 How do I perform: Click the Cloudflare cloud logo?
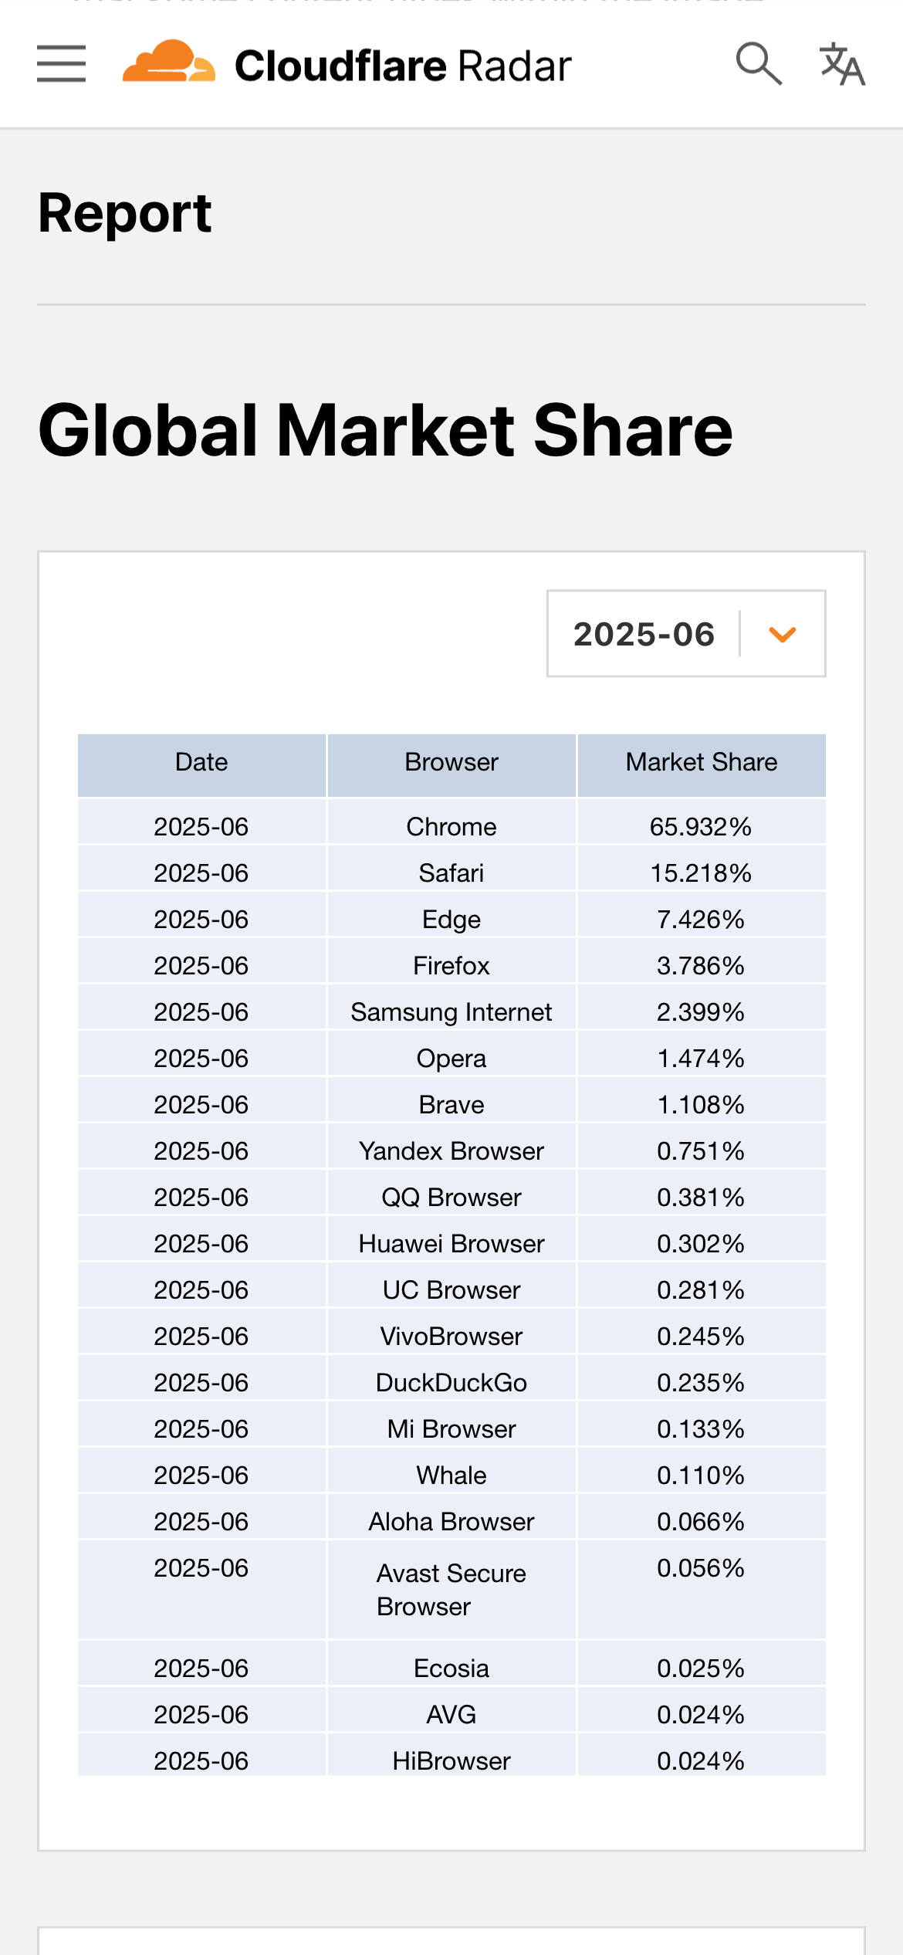(169, 61)
